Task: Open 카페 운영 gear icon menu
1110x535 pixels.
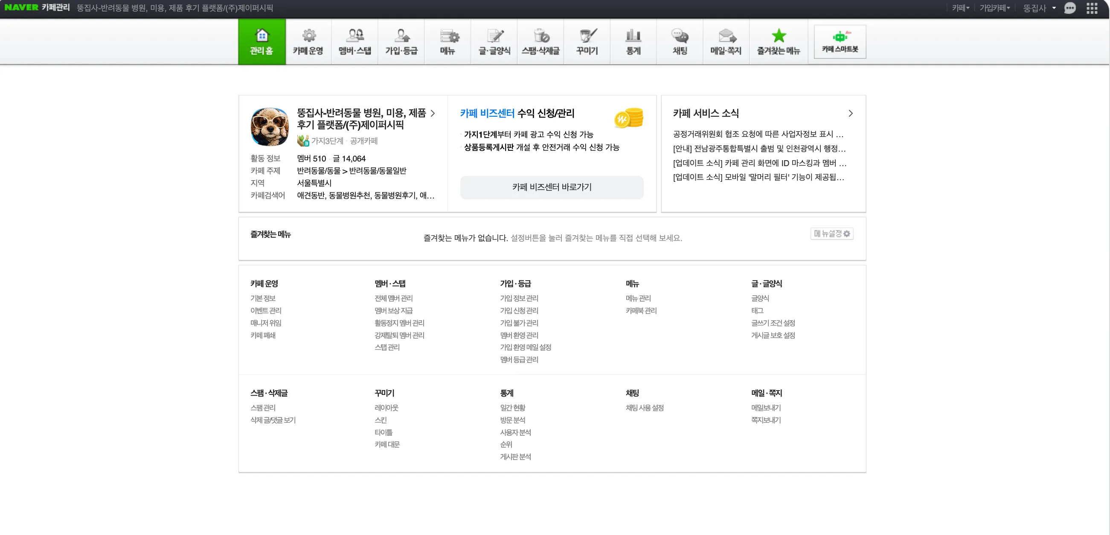Action: coord(308,42)
